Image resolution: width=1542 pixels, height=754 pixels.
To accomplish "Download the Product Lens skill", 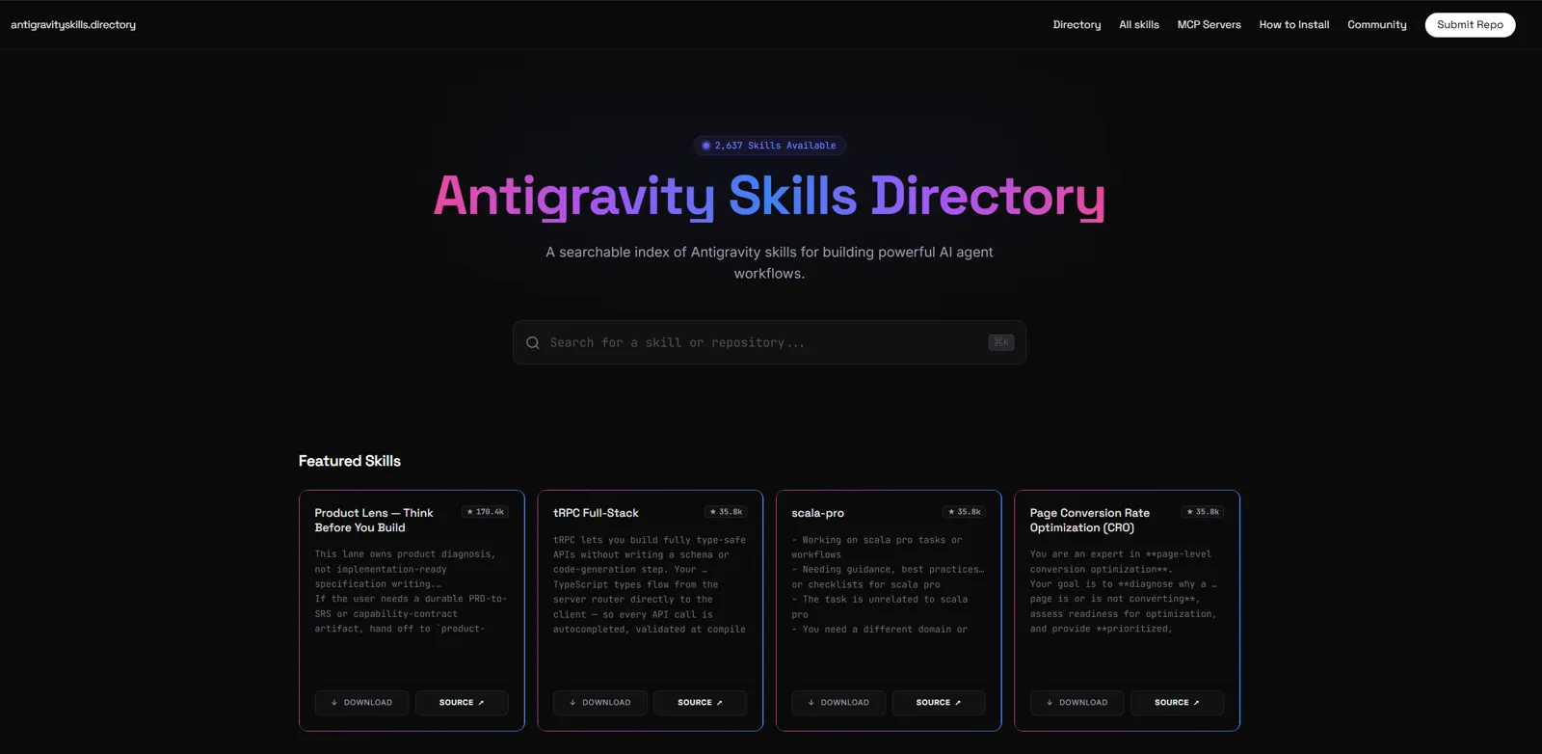I will coord(361,703).
